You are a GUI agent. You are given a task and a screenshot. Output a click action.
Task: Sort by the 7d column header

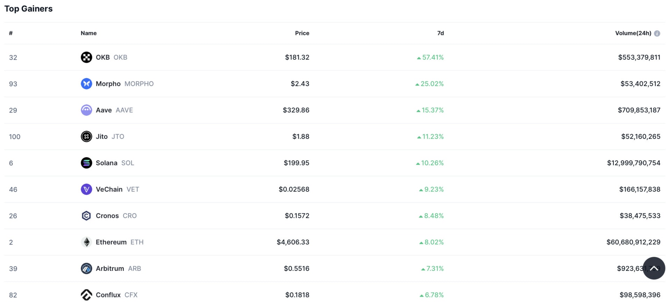(440, 33)
